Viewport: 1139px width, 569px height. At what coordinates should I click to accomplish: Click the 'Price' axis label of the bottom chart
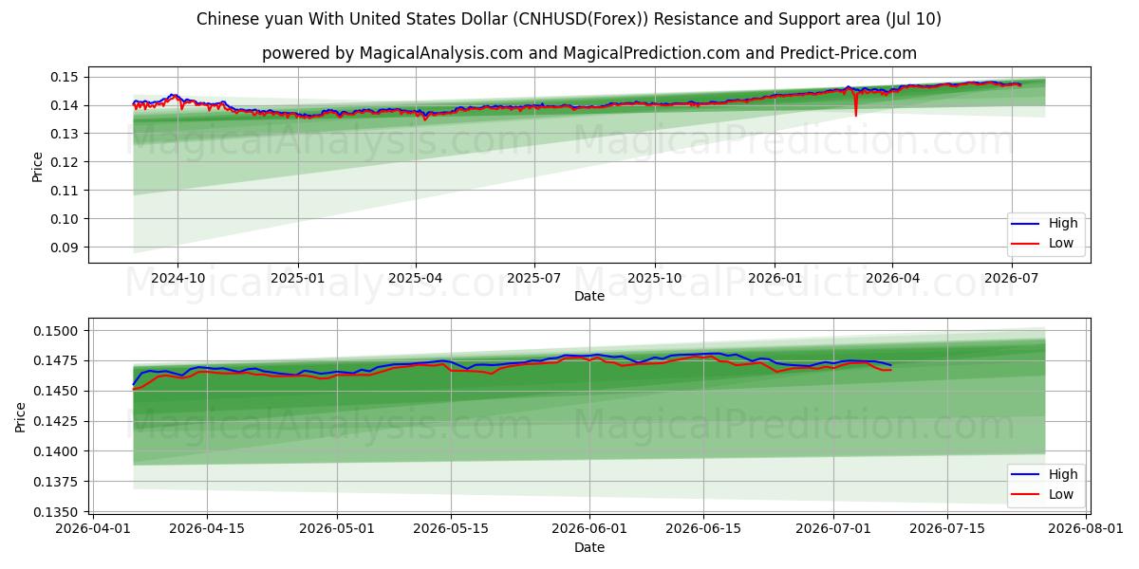point(21,417)
